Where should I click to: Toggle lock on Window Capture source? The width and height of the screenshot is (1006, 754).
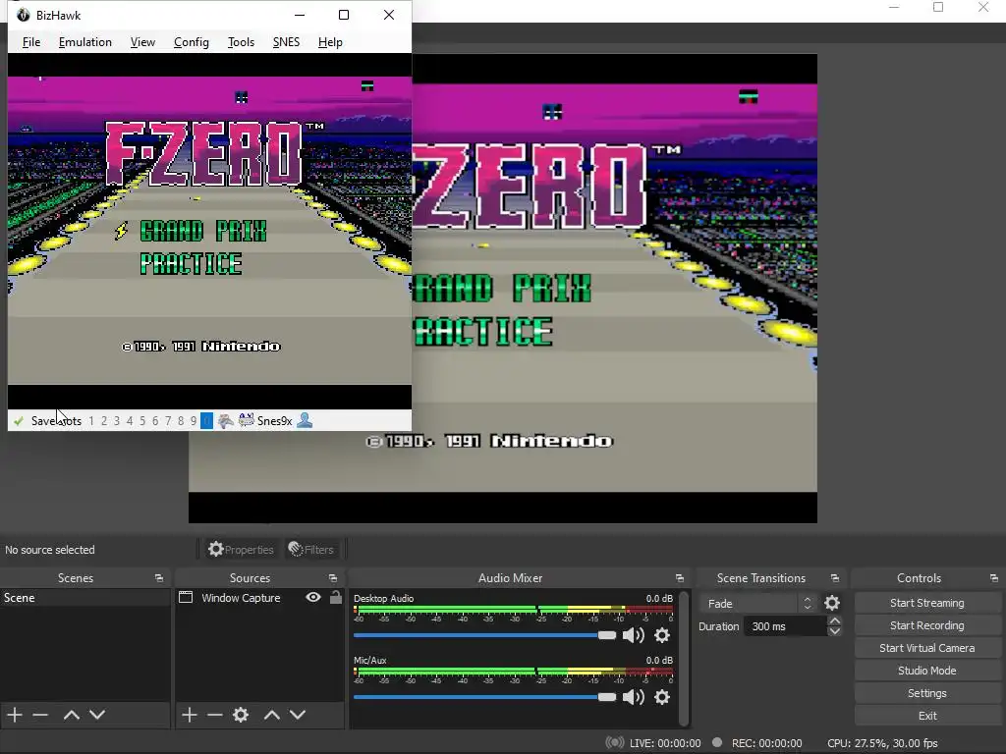click(x=336, y=597)
